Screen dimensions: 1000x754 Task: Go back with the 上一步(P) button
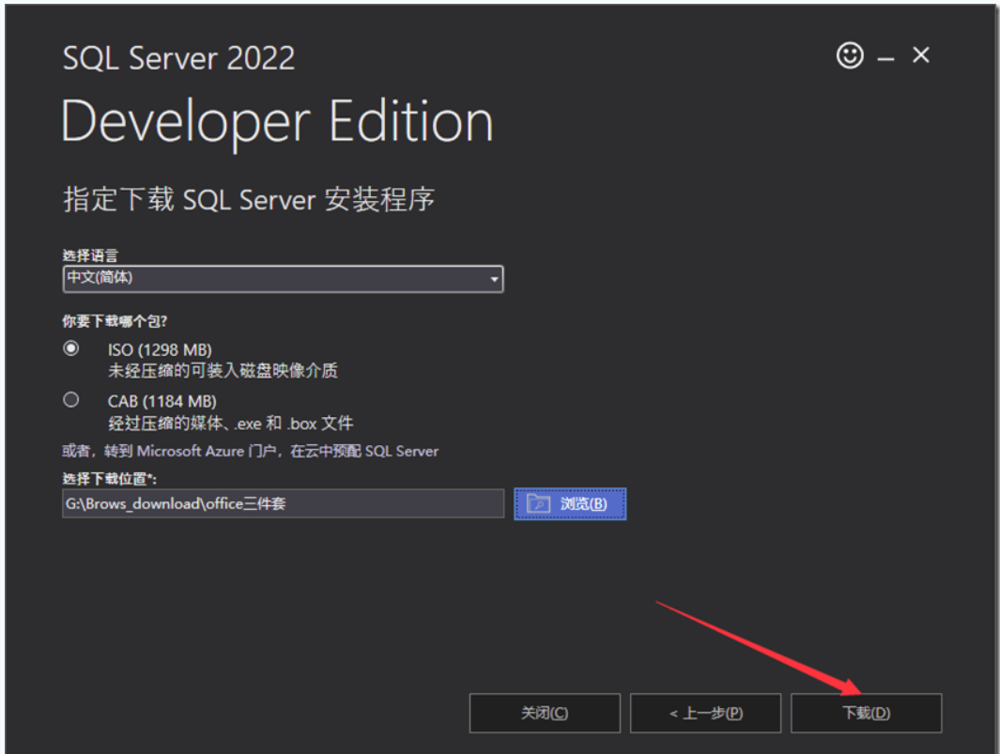(x=705, y=713)
